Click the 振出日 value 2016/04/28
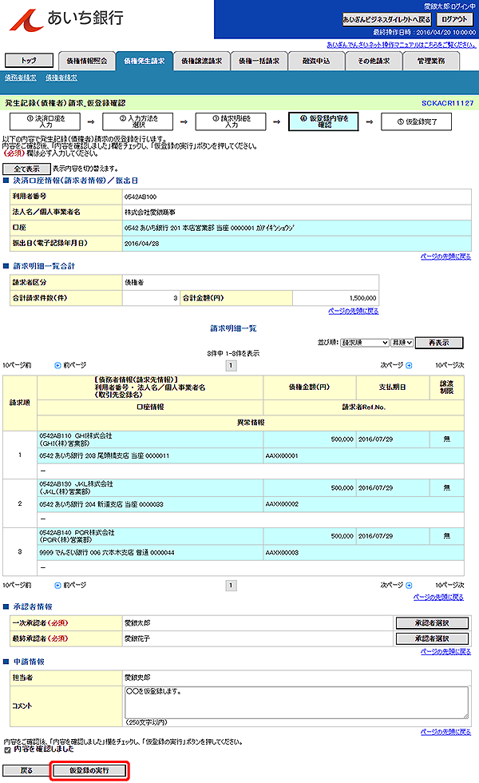Viewport: 479px width, 783px height. (142, 244)
